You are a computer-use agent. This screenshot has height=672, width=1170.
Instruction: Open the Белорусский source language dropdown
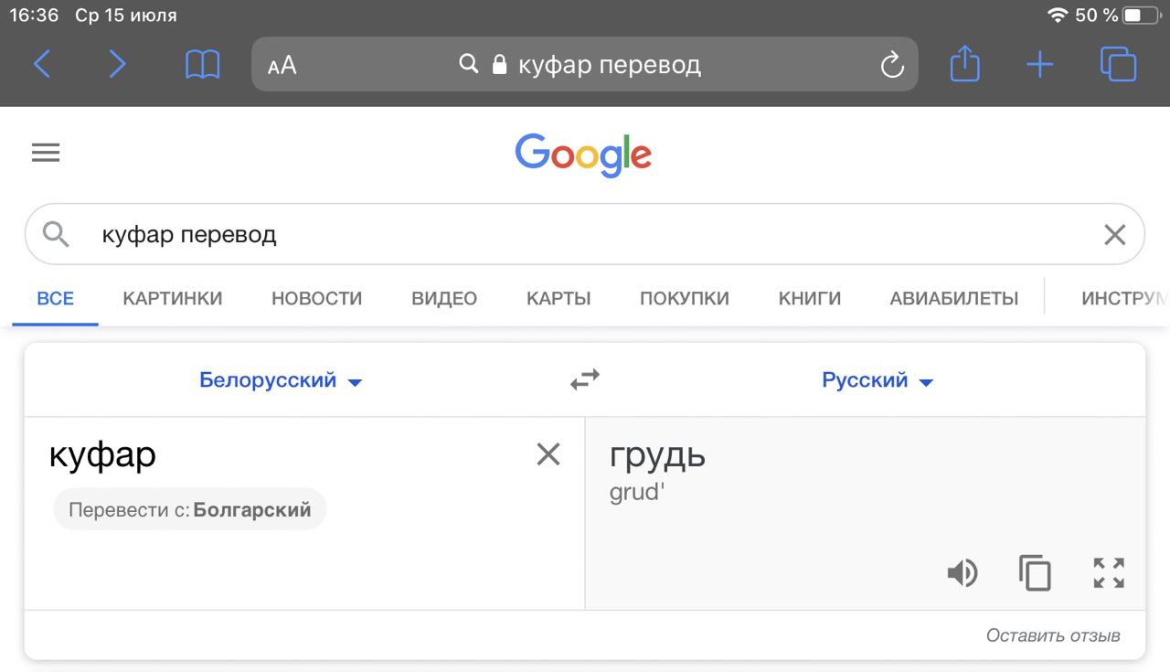coord(281,380)
